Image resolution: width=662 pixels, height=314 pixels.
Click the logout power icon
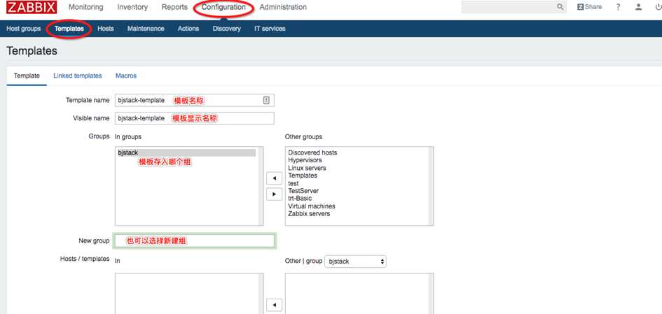(x=658, y=7)
